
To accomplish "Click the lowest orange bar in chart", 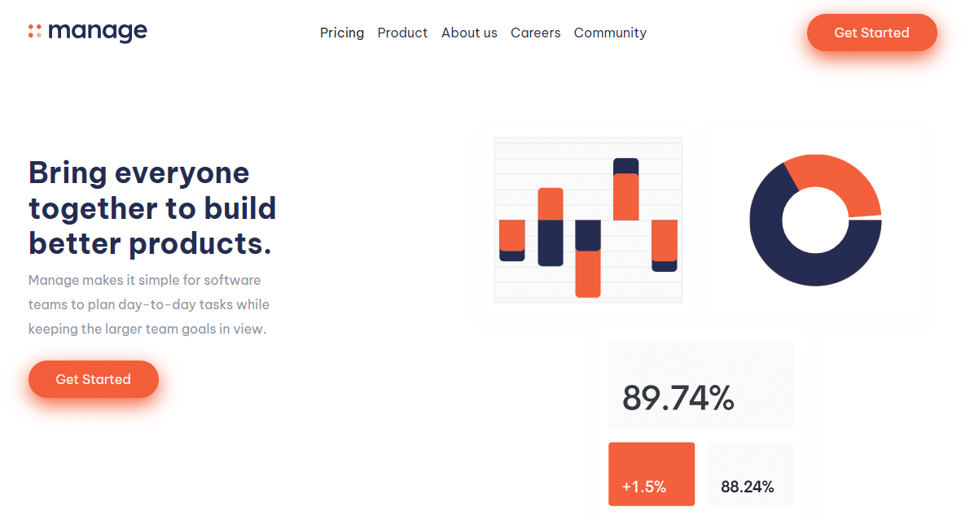I will click(588, 273).
